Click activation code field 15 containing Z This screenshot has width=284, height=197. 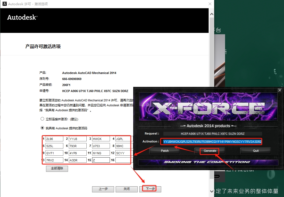click(101, 160)
